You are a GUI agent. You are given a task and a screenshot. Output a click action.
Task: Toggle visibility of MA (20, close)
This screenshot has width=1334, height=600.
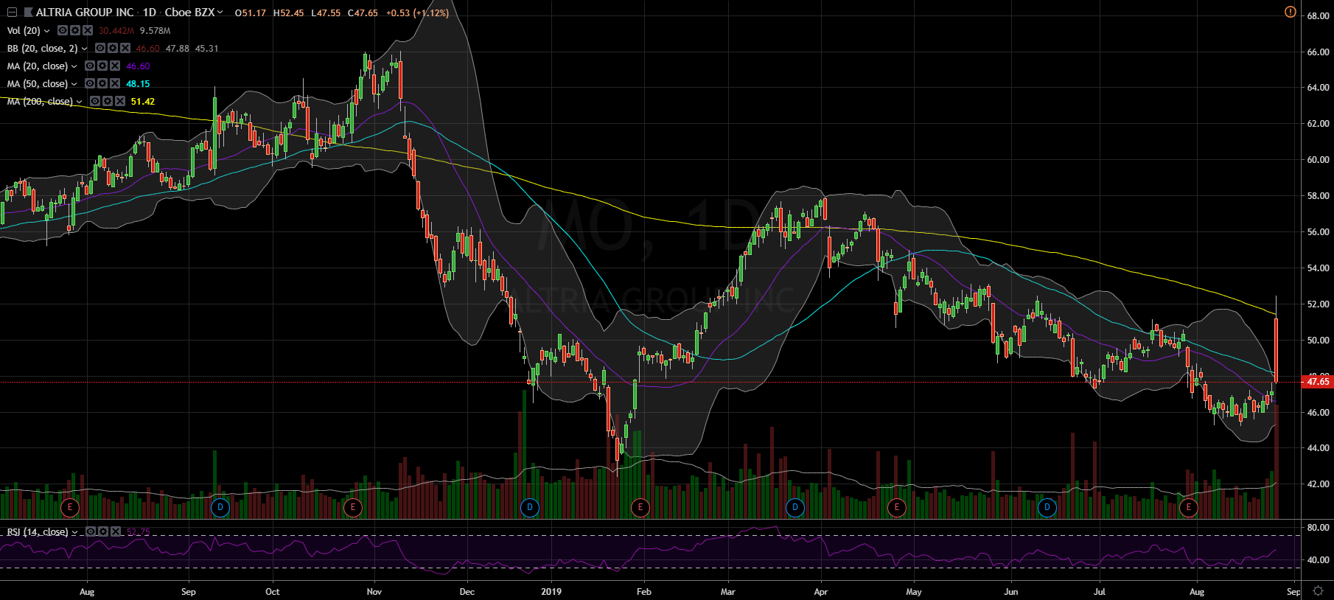pos(90,66)
